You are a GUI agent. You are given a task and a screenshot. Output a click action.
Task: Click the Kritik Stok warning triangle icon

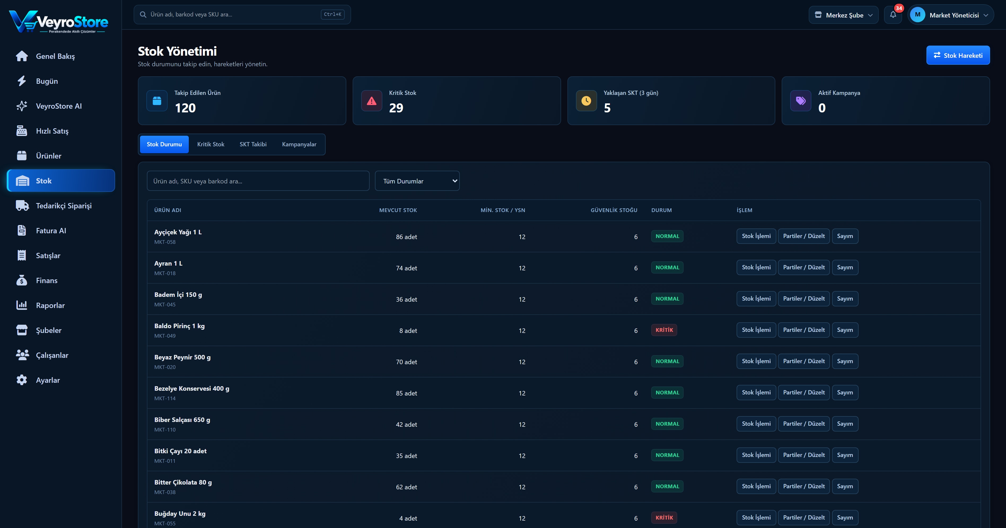[372, 101]
